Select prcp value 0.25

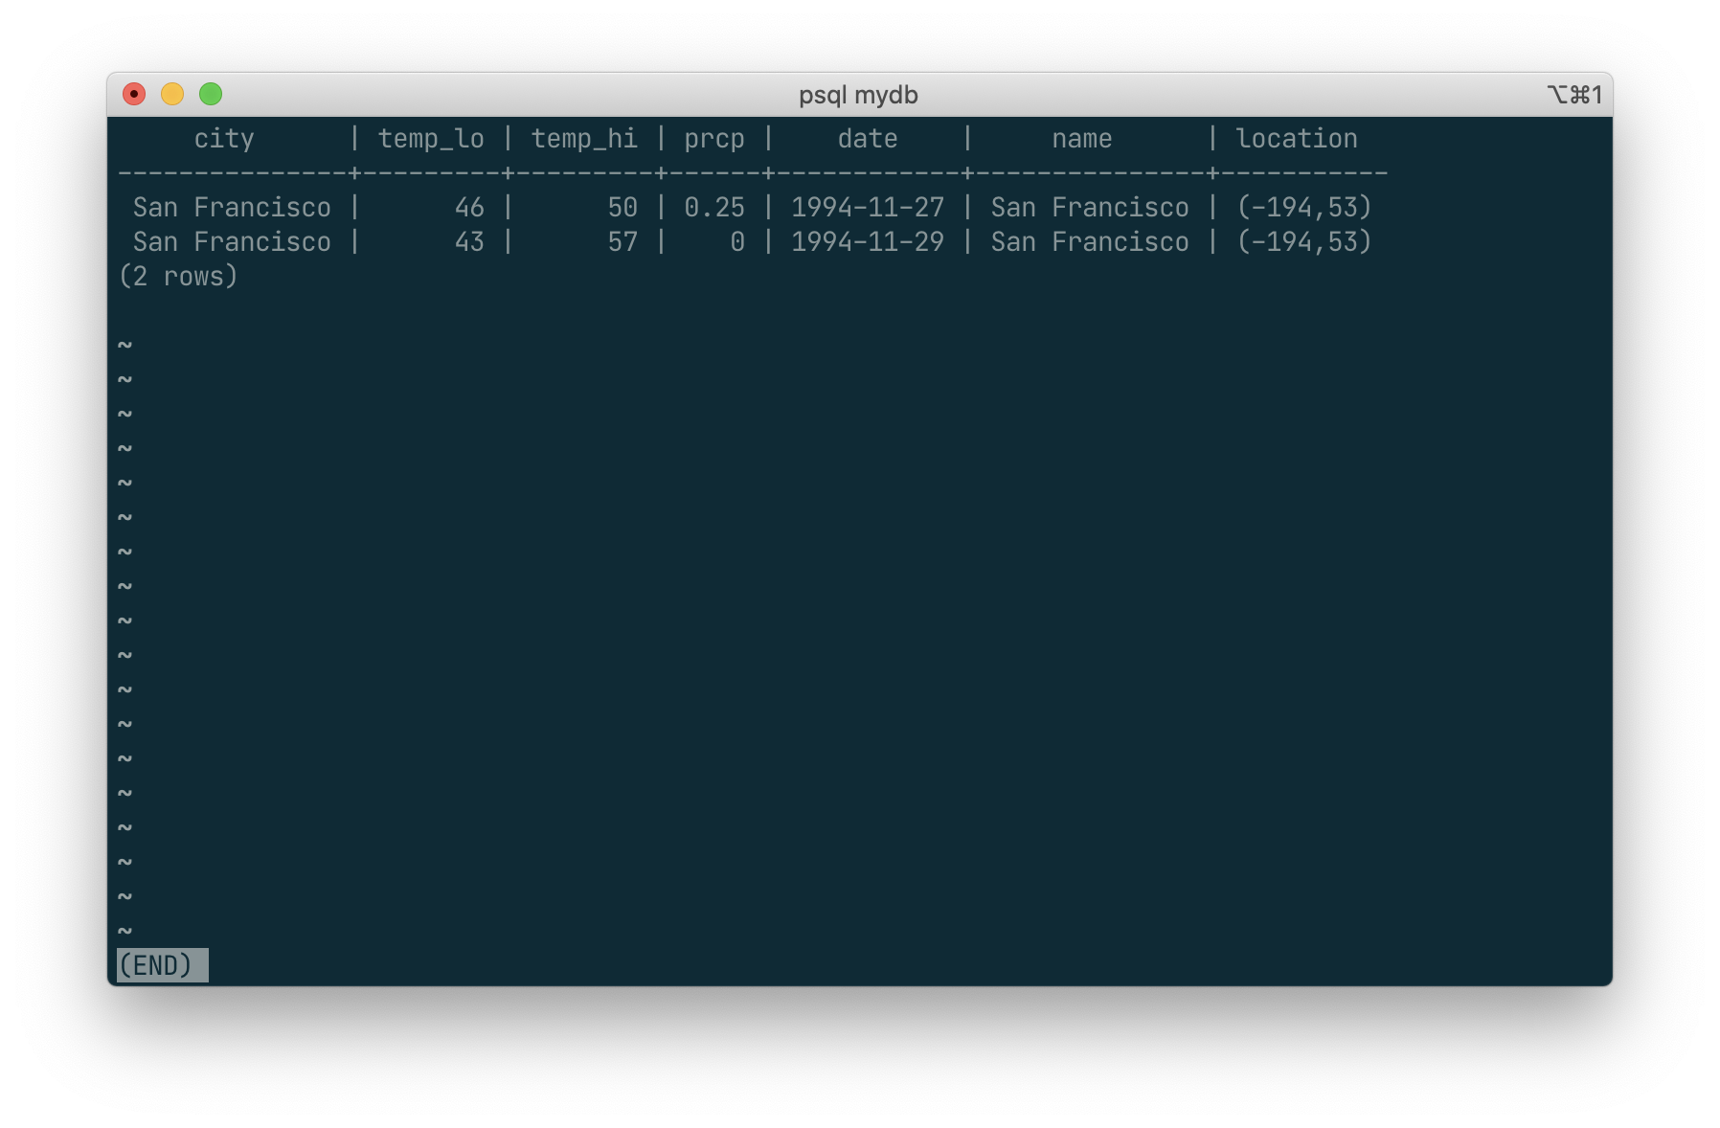point(714,208)
